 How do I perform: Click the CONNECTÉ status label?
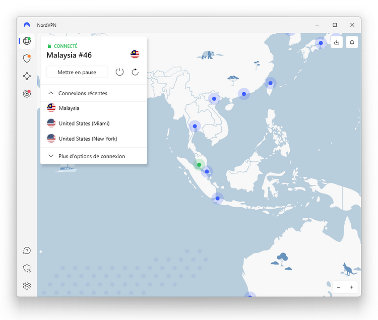[66, 46]
